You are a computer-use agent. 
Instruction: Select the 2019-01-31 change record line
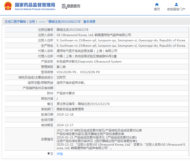(97, 138)
